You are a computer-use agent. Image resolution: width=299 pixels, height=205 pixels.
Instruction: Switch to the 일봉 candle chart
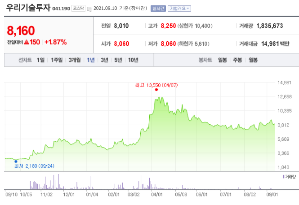click(x=223, y=60)
